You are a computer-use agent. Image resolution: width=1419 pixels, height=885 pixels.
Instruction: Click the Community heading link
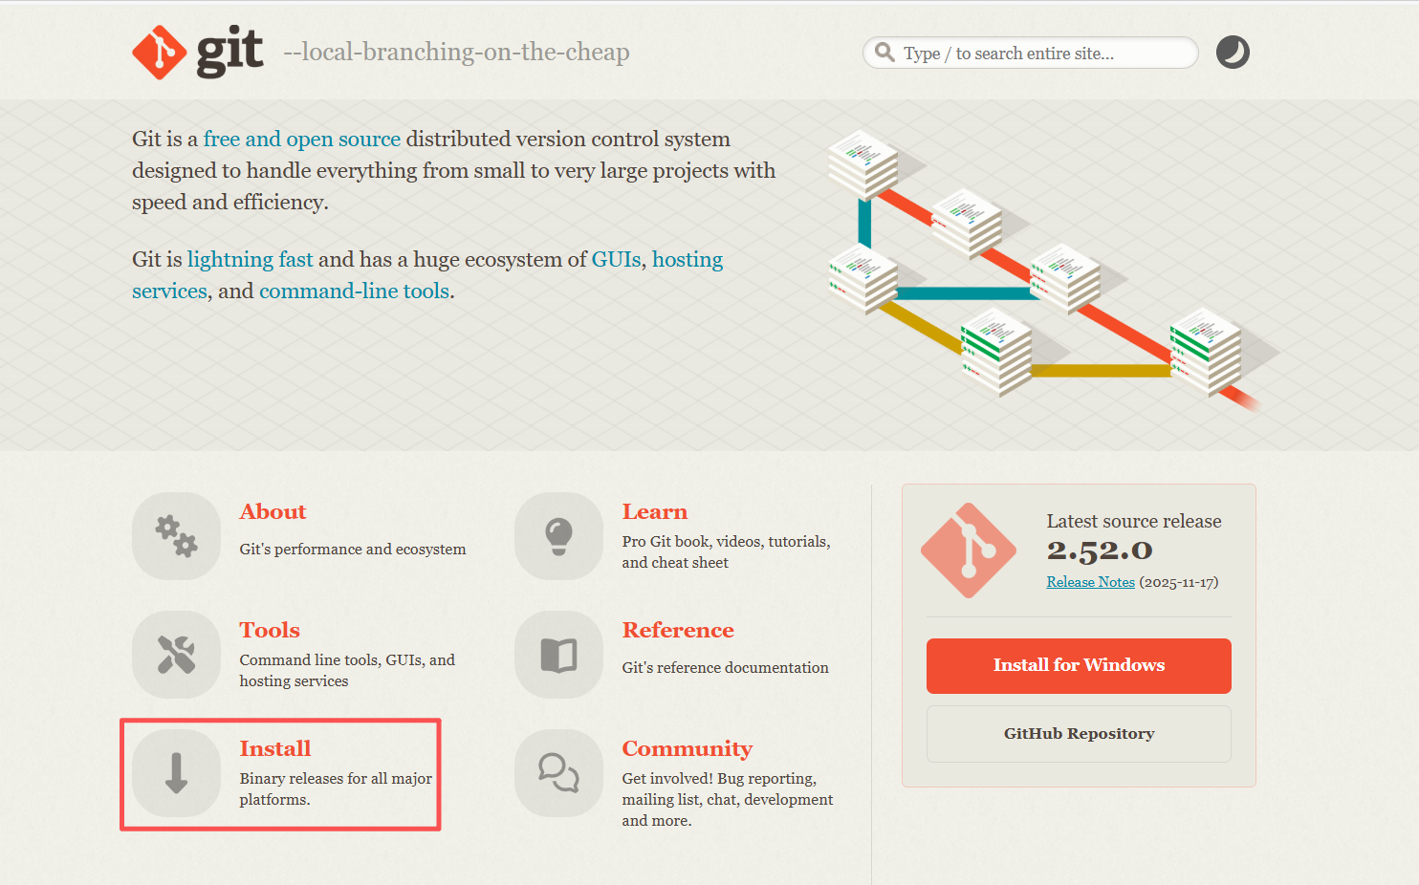coord(688,748)
